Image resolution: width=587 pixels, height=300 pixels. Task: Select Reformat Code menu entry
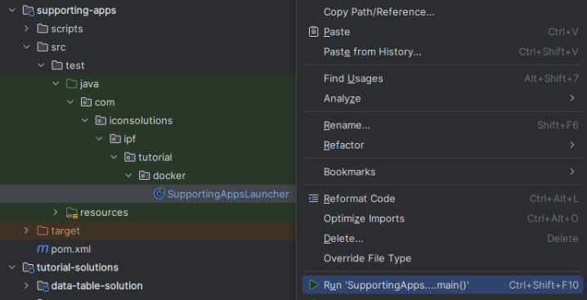(x=443, y=199)
